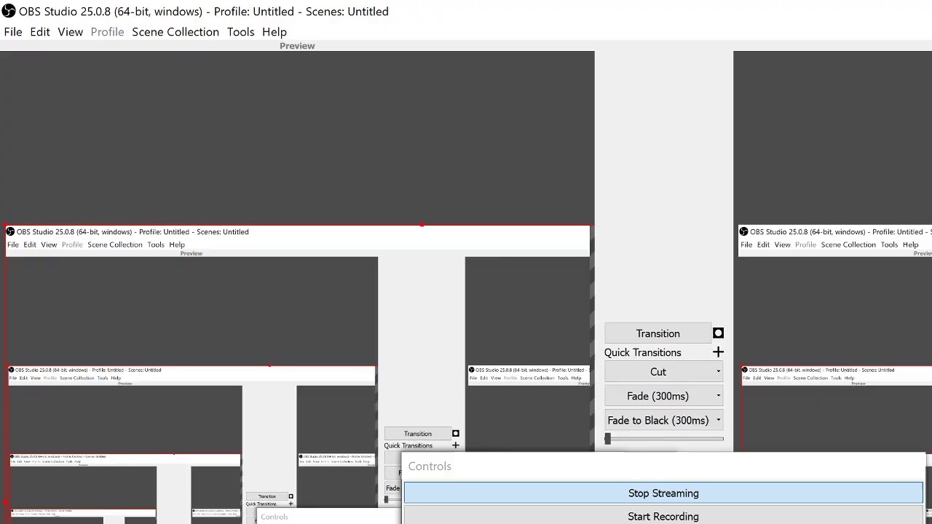
Task: Click the OBS logo in title bar
Action: 8,11
